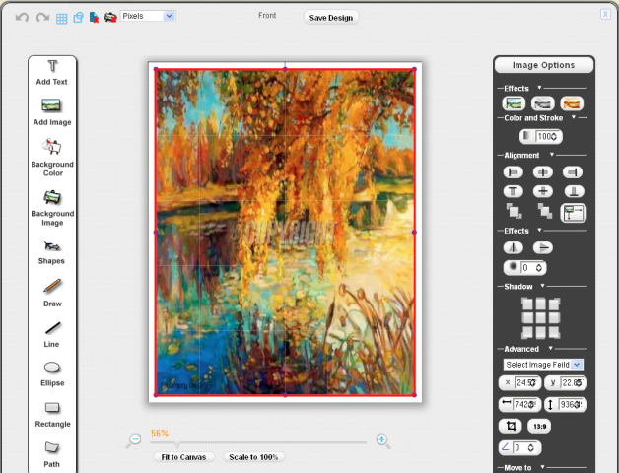619x473 pixels.
Task: Apply the sepia image effect
Action: point(572,103)
